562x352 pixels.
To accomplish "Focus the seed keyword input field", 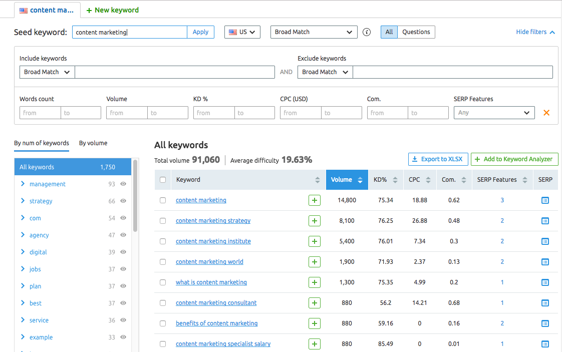I will tap(130, 32).
